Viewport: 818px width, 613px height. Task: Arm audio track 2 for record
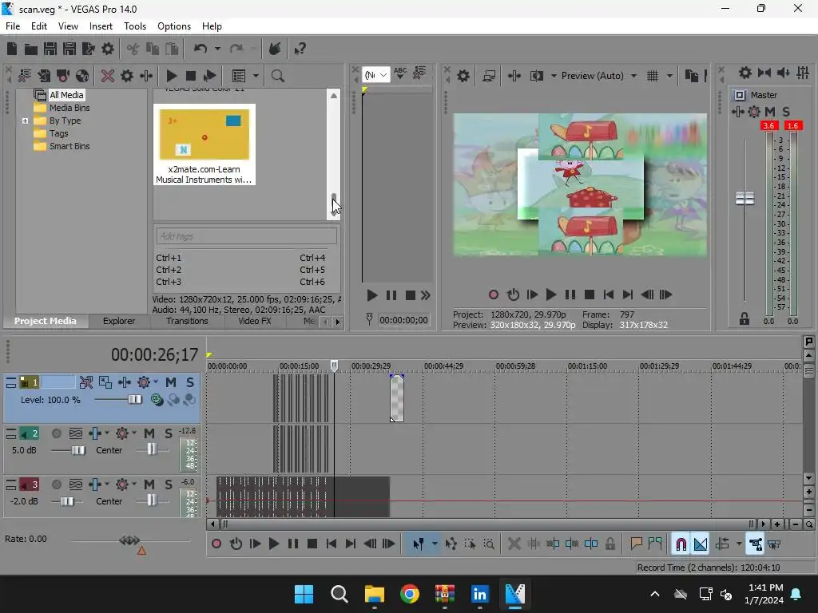click(57, 433)
